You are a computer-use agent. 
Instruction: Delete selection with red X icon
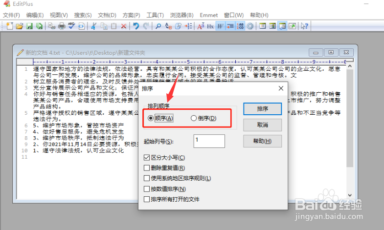click(124, 26)
